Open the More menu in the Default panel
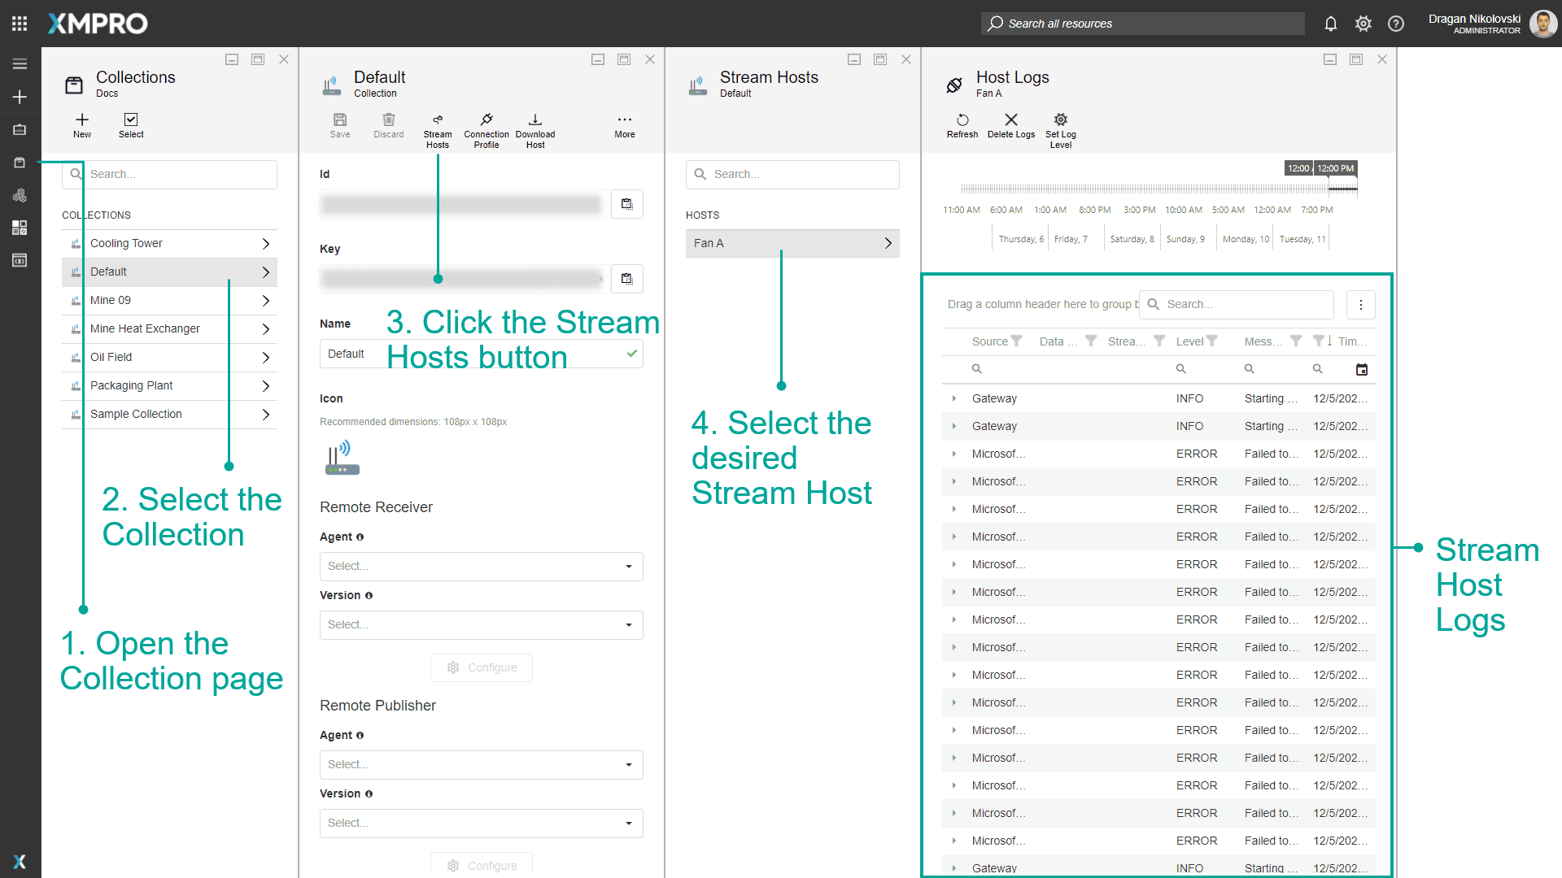The image size is (1562, 878). [624, 120]
